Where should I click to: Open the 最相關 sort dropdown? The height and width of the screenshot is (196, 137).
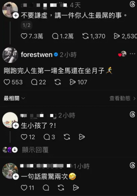[x=14, y=98]
